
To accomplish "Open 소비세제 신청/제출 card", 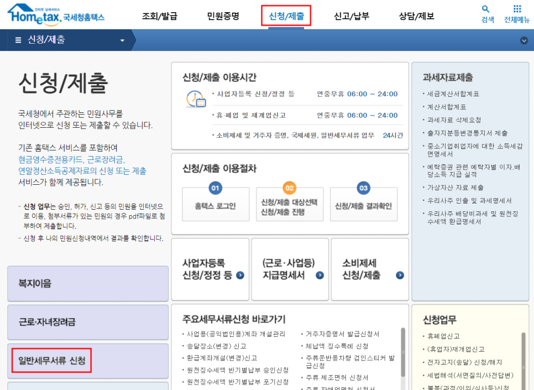I will [x=370, y=269].
